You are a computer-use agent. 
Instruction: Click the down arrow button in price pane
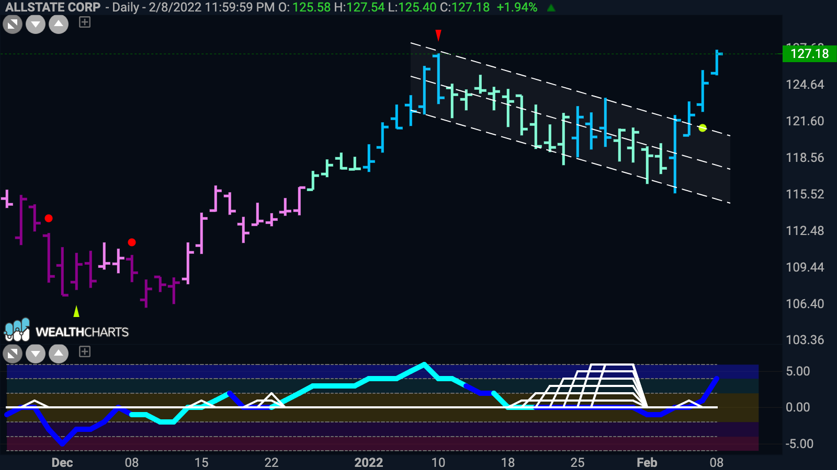click(x=36, y=24)
